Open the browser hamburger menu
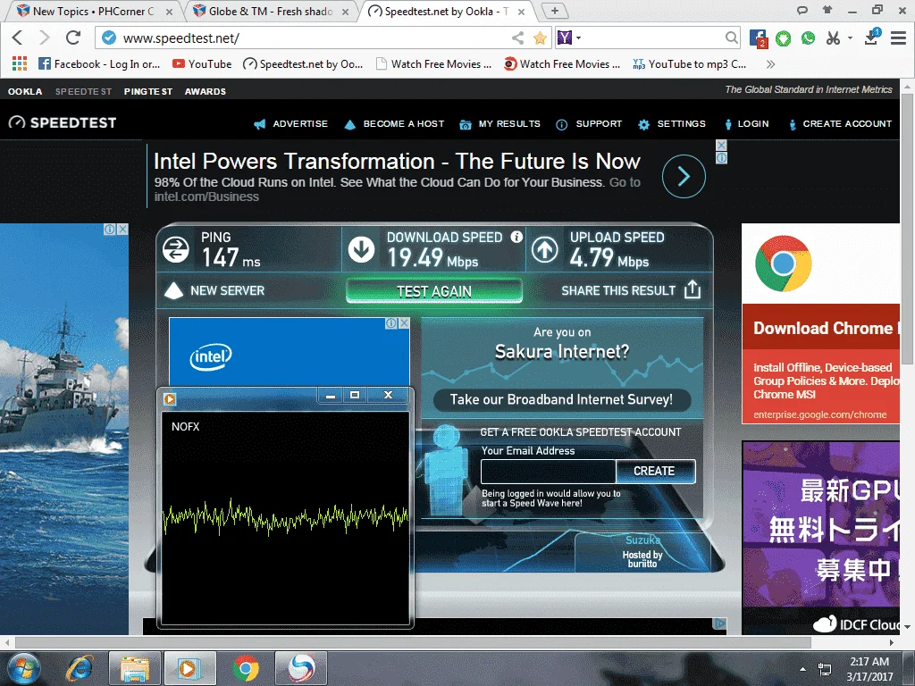 pos(898,38)
